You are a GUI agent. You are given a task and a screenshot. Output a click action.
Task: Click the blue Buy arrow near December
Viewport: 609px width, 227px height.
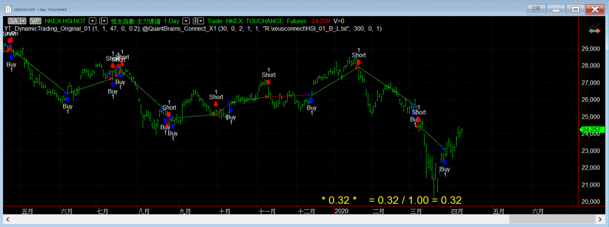[x=312, y=101]
